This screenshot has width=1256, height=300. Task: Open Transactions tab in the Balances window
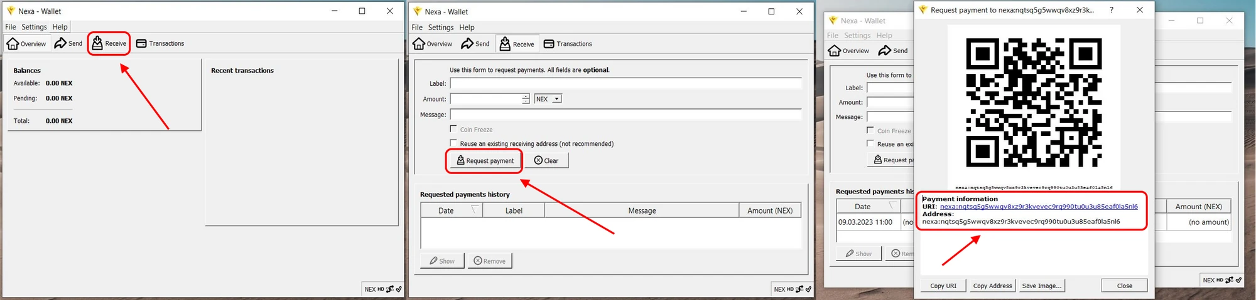point(160,43)
